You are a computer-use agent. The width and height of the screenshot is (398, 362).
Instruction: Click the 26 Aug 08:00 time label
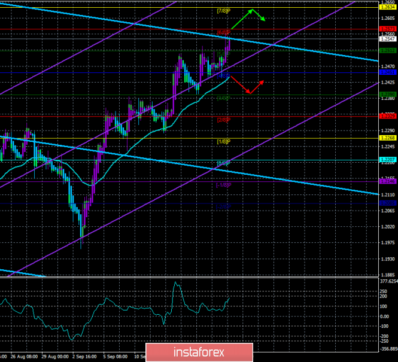pos(24,357)
